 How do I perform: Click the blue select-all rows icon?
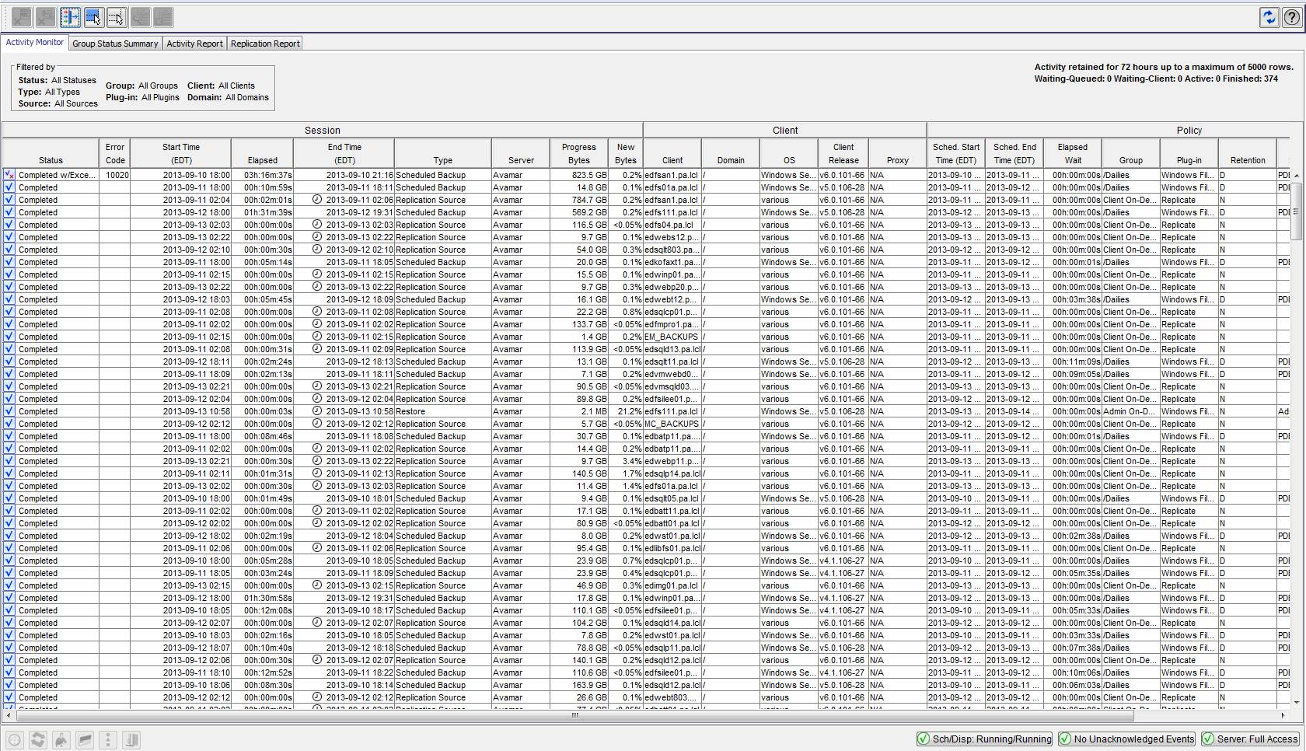93,17
